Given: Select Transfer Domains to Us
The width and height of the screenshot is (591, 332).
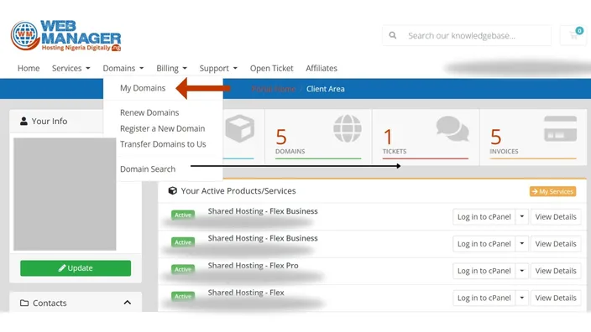Looking at the screenshot, I should click(x=163, y=144).
